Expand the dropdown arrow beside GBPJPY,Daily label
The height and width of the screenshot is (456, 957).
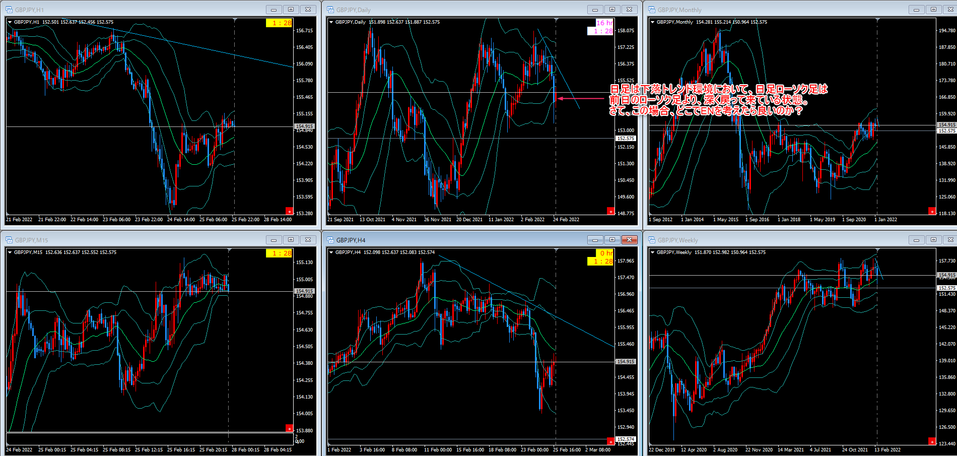[331, 22]
